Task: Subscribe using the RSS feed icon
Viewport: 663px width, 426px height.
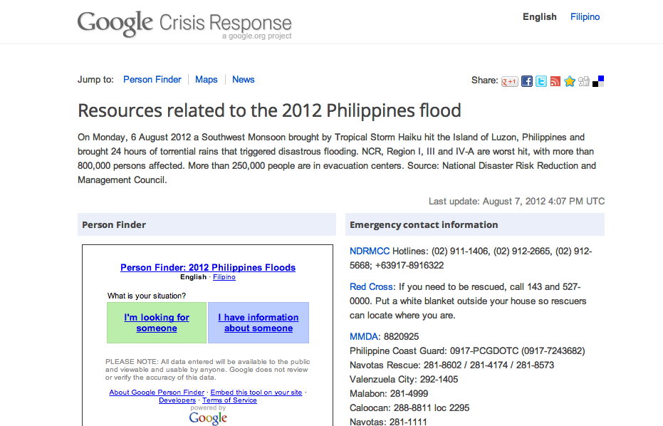Action: point(555,81)
